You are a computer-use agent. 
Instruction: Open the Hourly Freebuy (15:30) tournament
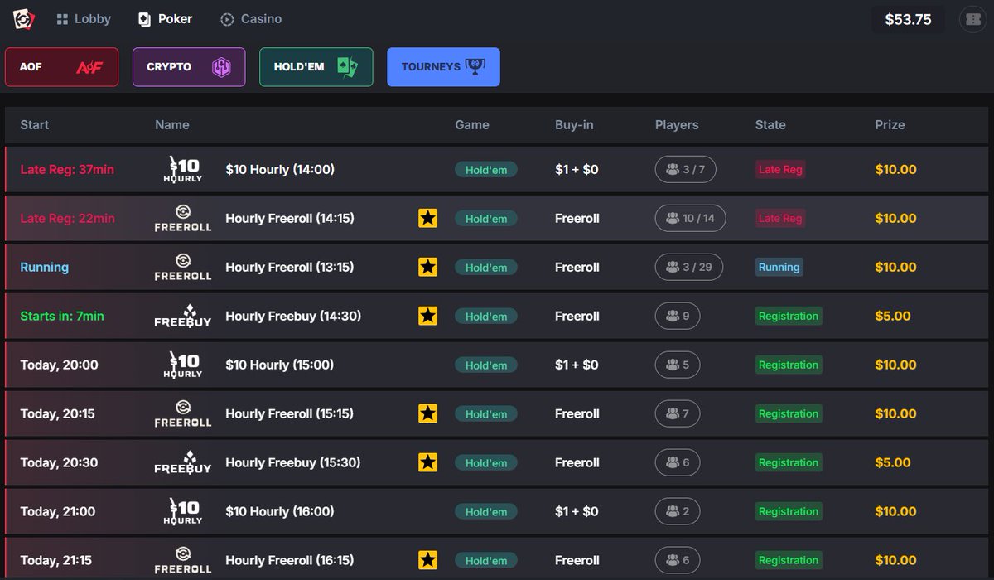point(497,463)
